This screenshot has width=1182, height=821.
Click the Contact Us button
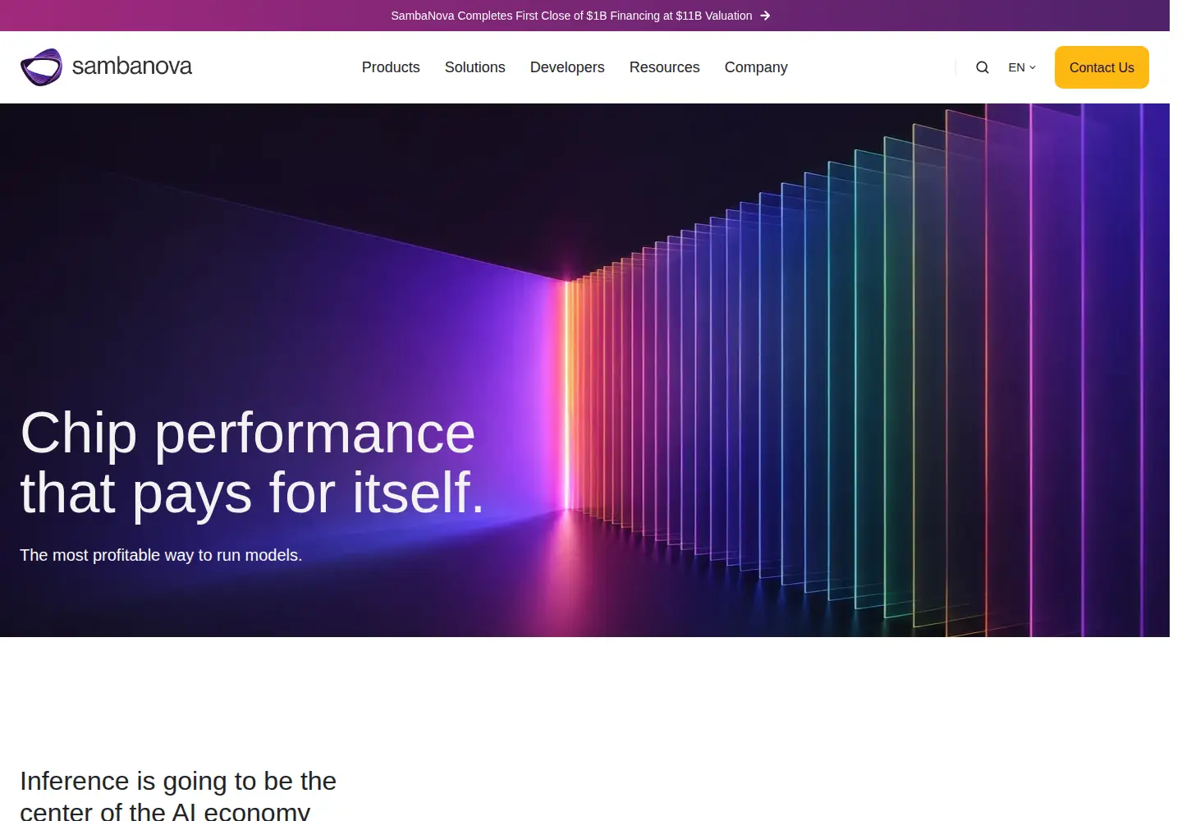1102,67
